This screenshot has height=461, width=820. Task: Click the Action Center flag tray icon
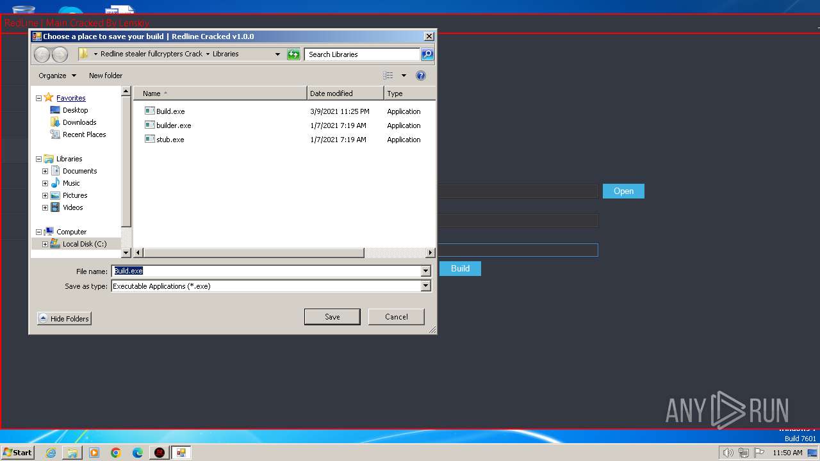click(x=759, y=453)
